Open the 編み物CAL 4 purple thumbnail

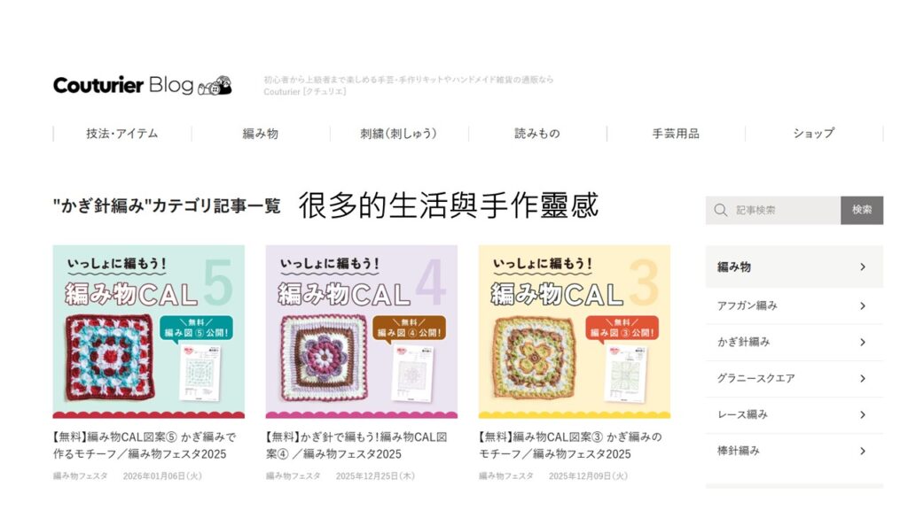coord(362,331)
